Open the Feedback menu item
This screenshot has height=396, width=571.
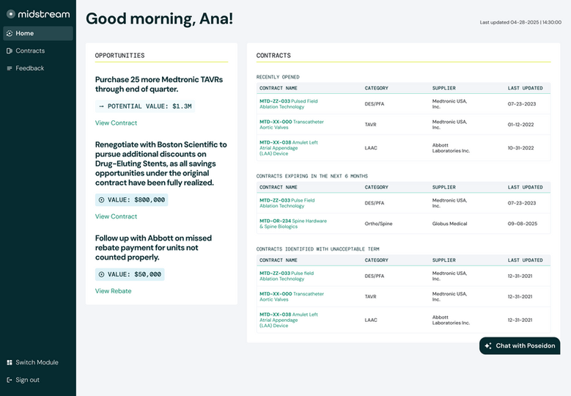(x=38, y=68)
